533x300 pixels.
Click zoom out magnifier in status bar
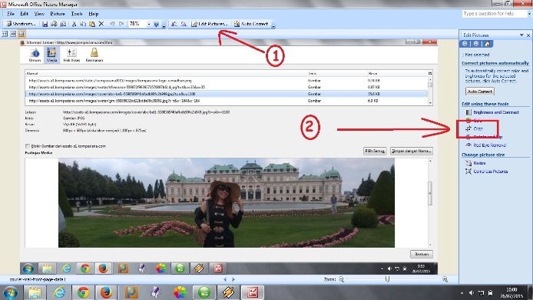(341, 279)
